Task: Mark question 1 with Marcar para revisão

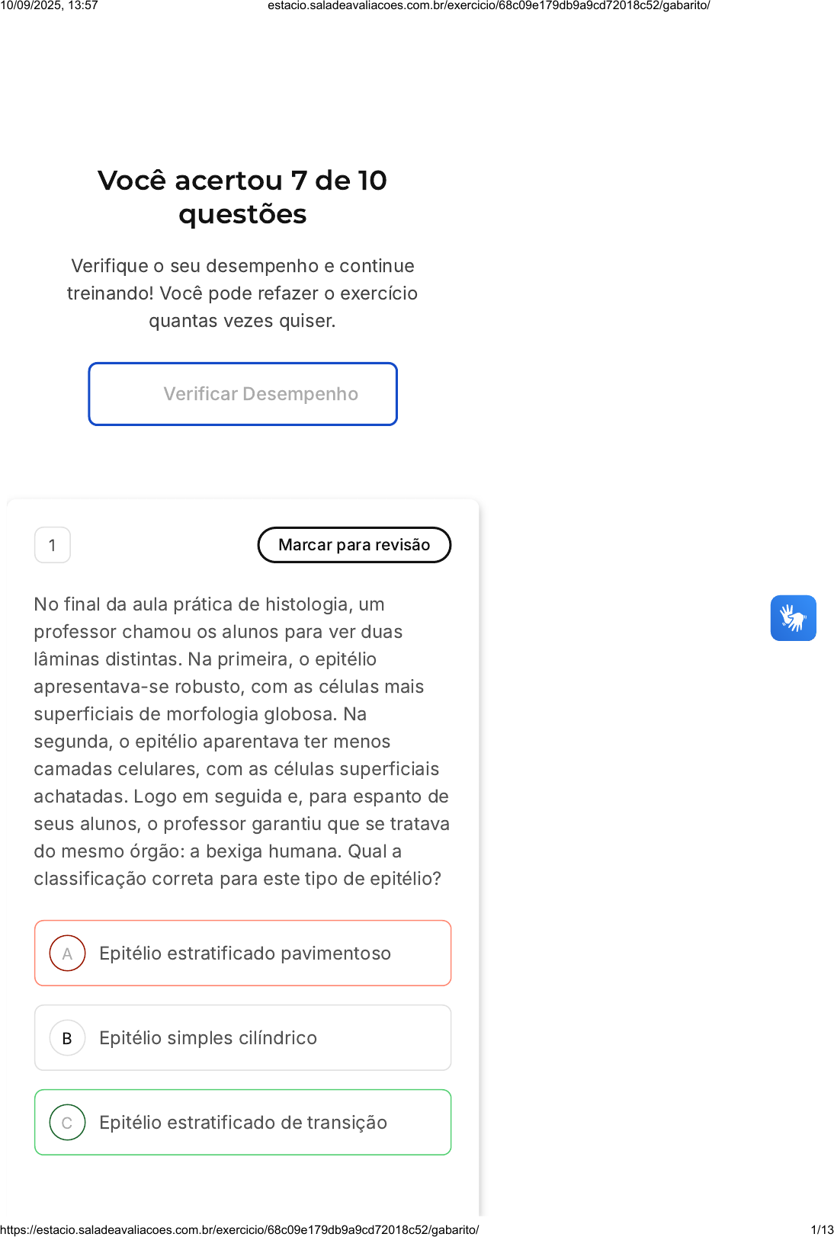Action: pyautogui.click(x=354, y=545)
